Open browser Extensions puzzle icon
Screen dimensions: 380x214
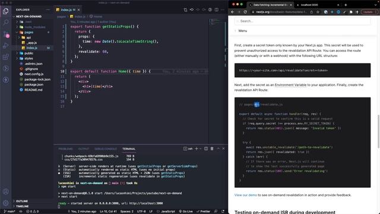(351, 12)
